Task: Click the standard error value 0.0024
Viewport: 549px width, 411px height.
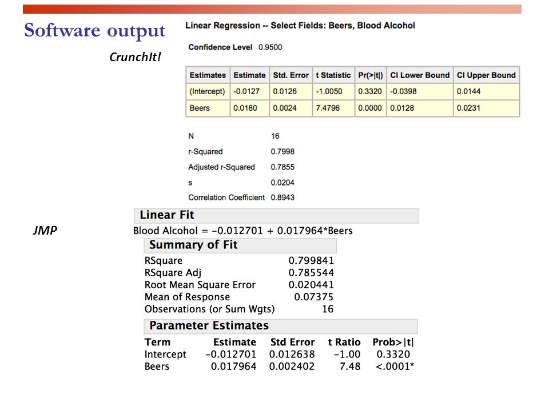Action: tap(285, 108)
